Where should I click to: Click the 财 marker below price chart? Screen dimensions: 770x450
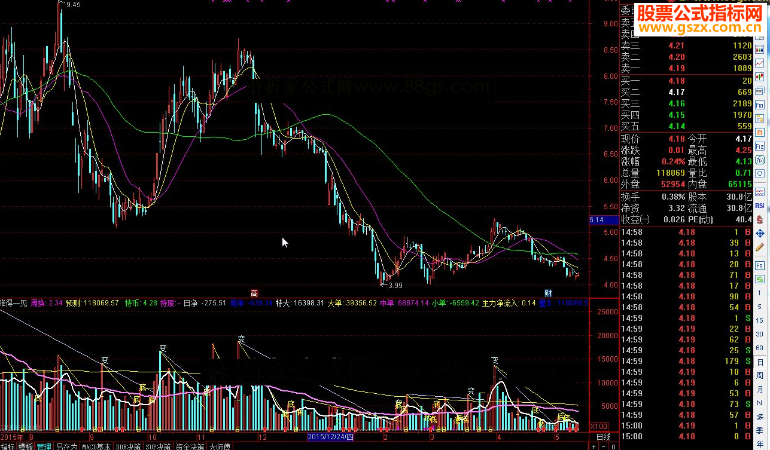tap(547, 293)
